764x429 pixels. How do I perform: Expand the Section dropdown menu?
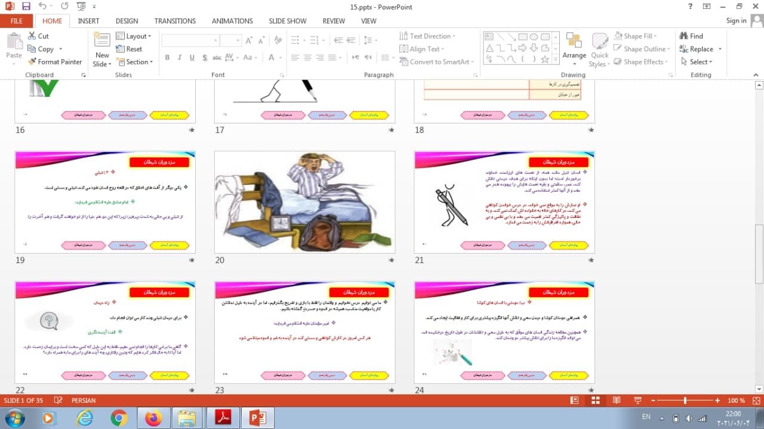(x=135, y=62)
